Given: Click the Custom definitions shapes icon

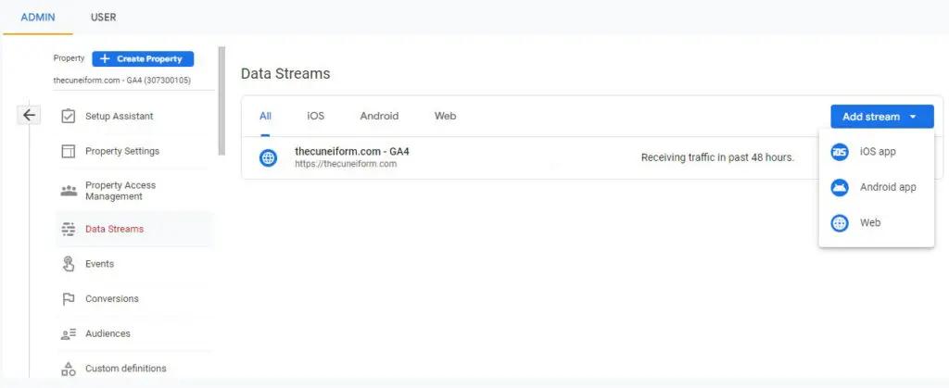Looking at the screenshot, I should coord(69,369).
